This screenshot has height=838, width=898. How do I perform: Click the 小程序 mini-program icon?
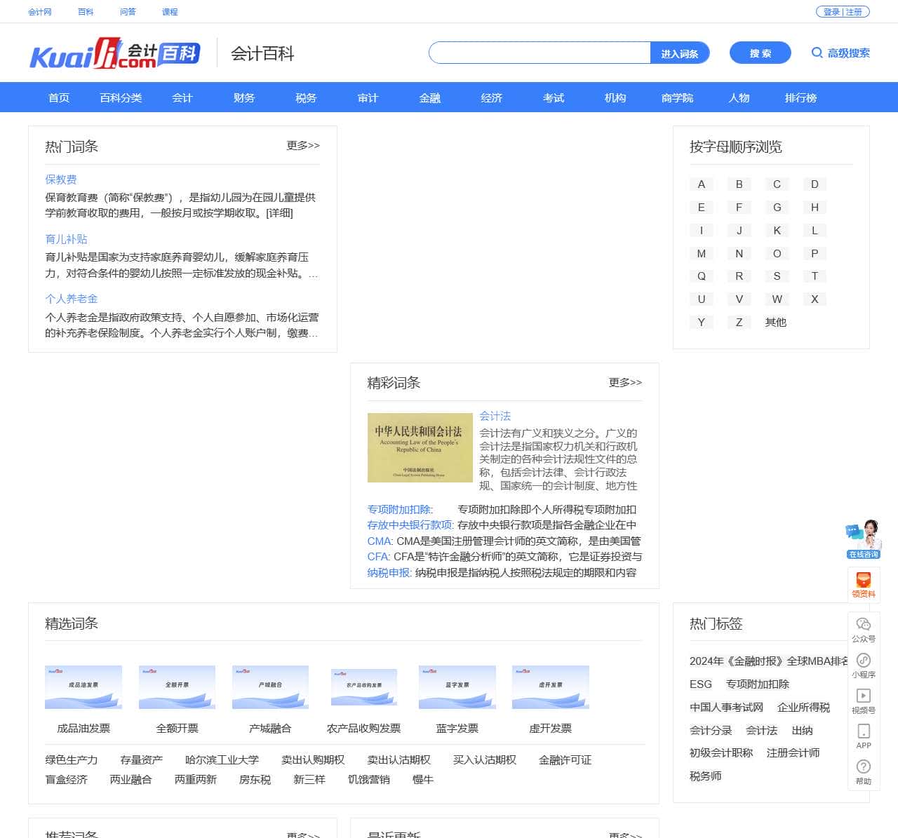click(863, 664)
